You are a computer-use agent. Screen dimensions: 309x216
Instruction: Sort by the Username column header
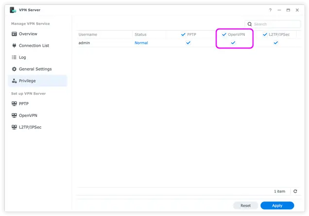88,34
